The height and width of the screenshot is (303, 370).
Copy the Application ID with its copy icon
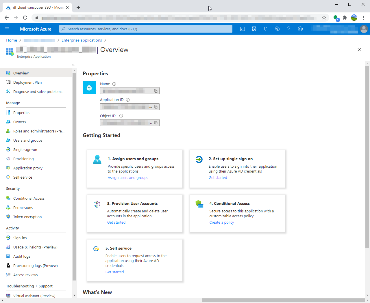click(x=156, y=106)
